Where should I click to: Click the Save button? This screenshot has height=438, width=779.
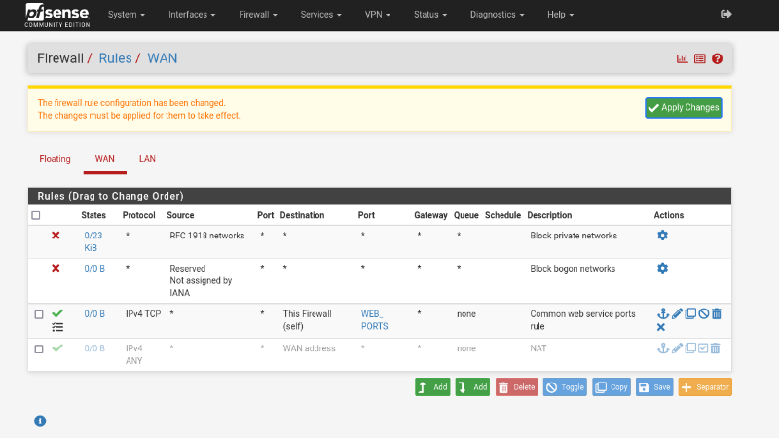pos(654,387)
